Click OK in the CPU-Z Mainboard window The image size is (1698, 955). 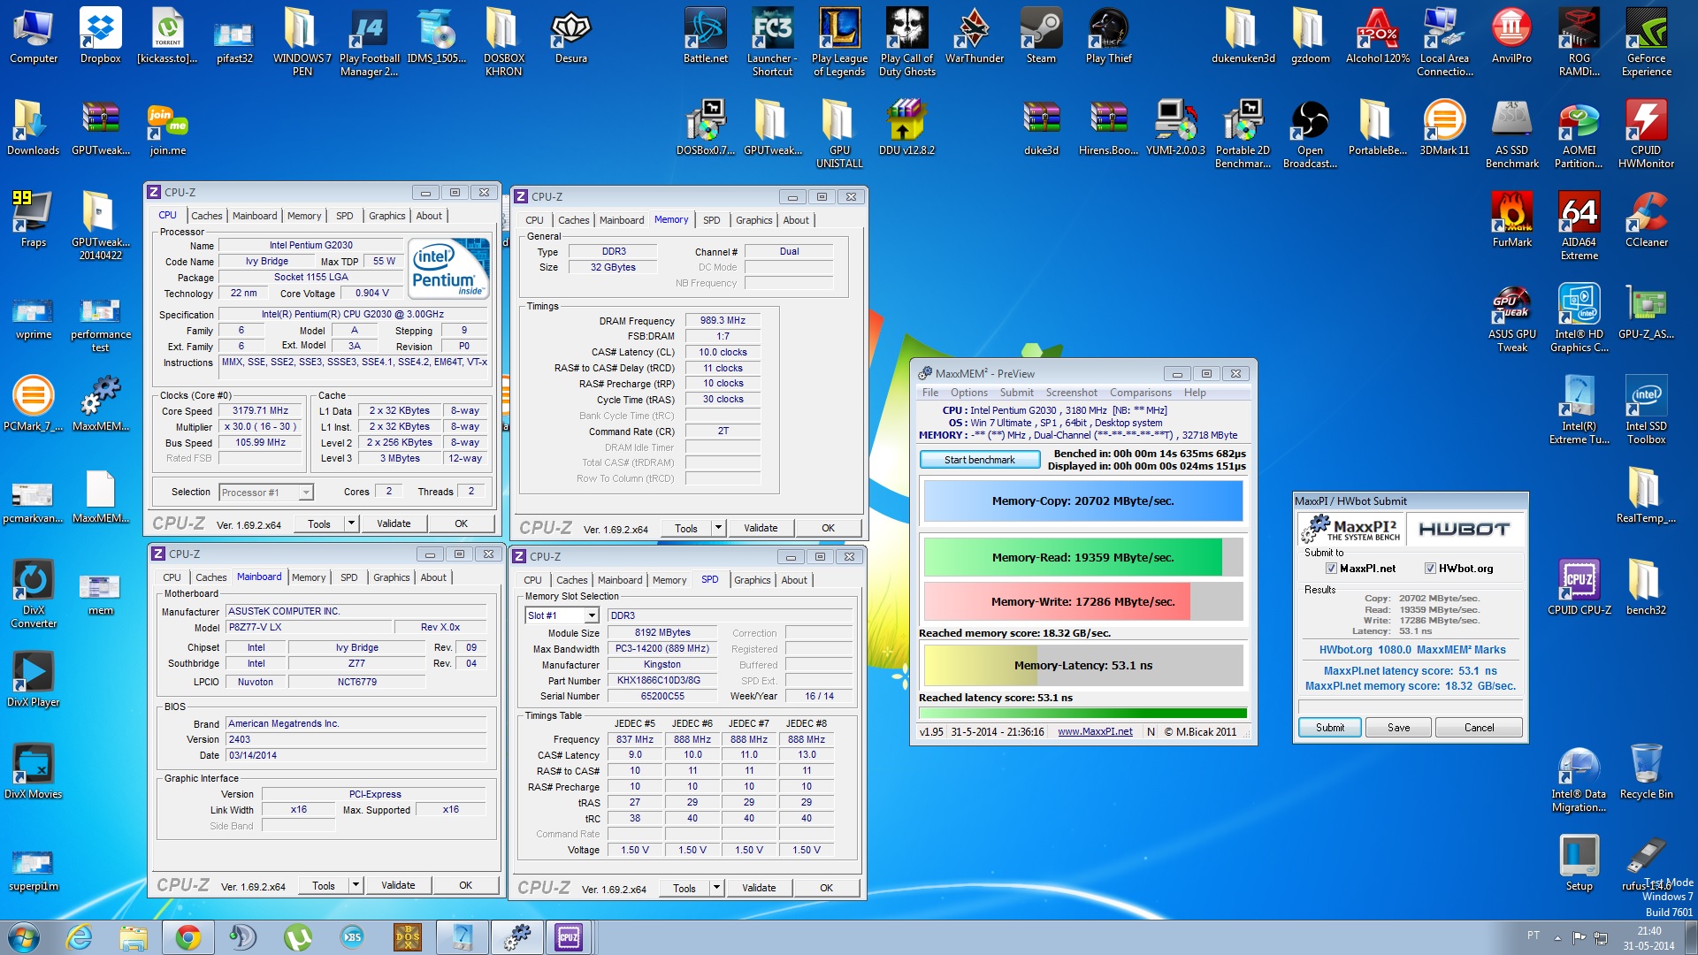(x=465, y=885)
